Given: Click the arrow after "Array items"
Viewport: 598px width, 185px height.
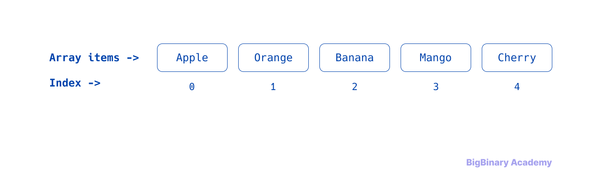Looking at the screenshot, I should pyautogui.click(x=133, y=58).
